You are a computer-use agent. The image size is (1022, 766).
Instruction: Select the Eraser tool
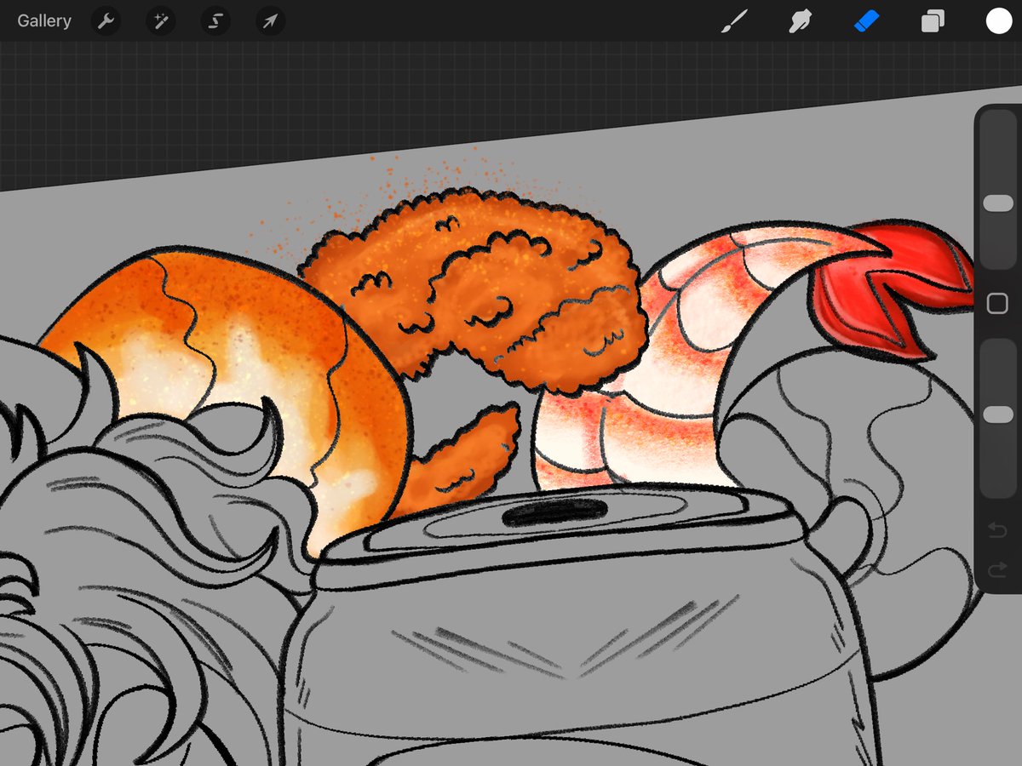865,21
